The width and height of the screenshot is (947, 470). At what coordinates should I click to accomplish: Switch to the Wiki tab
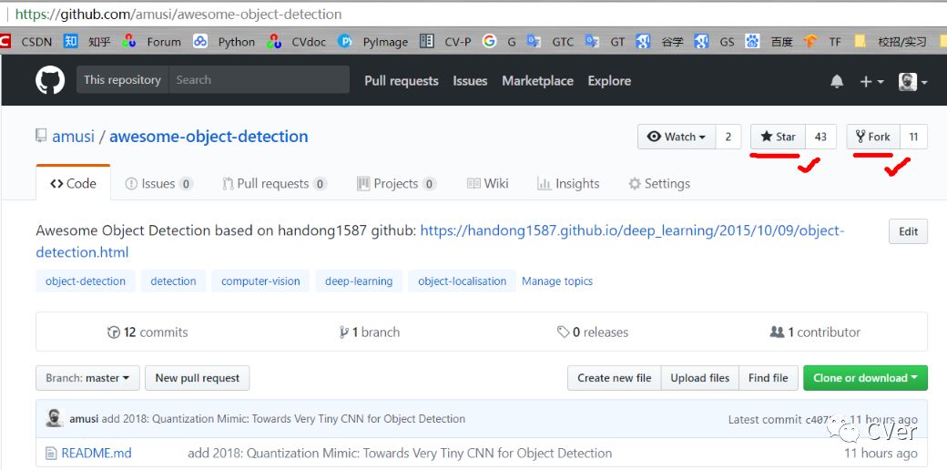point(487,184)
